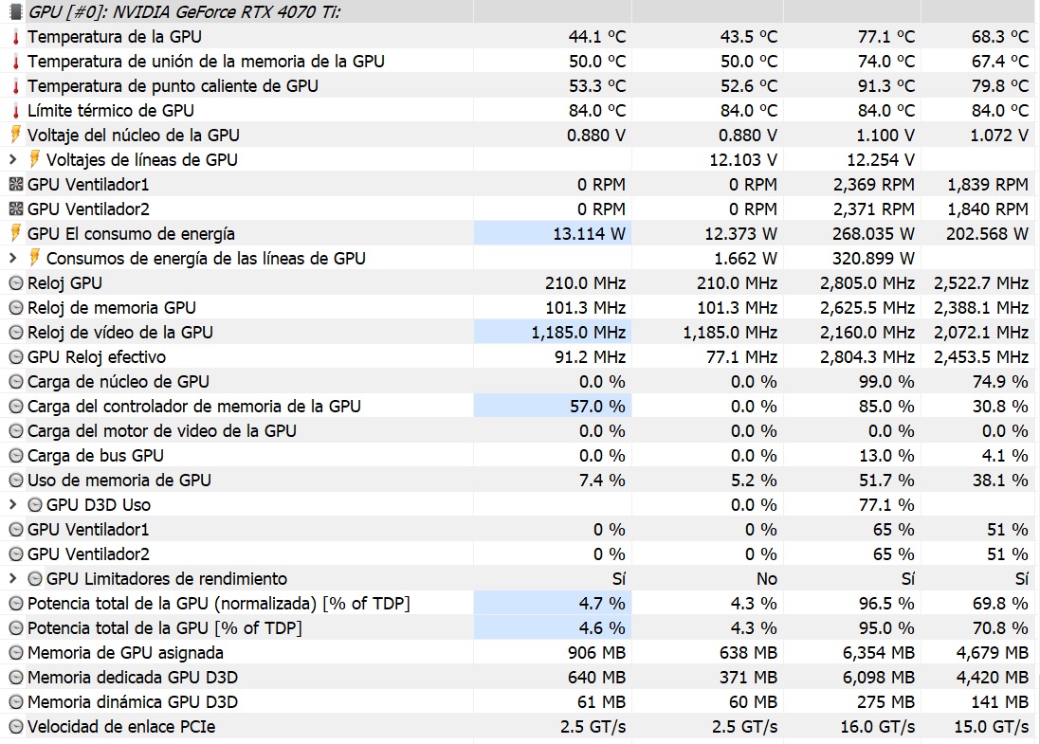
Task: Click the 16.0 GT/s PCIe link maximum
Action: (878, 727)
